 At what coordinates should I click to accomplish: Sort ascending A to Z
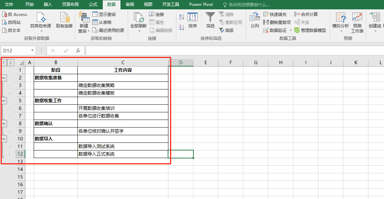(182, 17)
